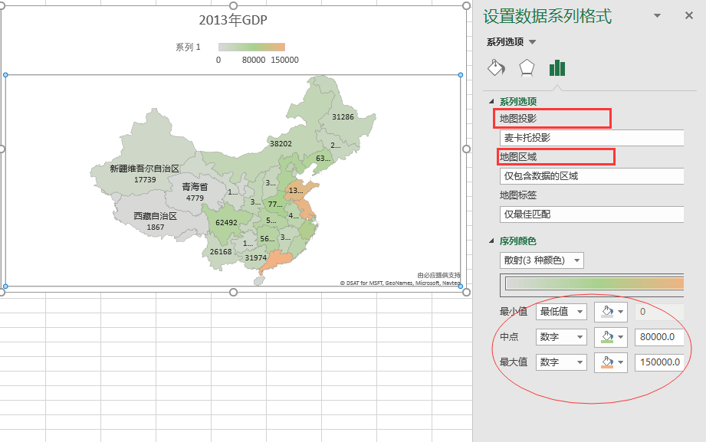Click the top center chart resize handle
Image resolution: width=706 pixels, height=442 pixels.
pos(233,5)
